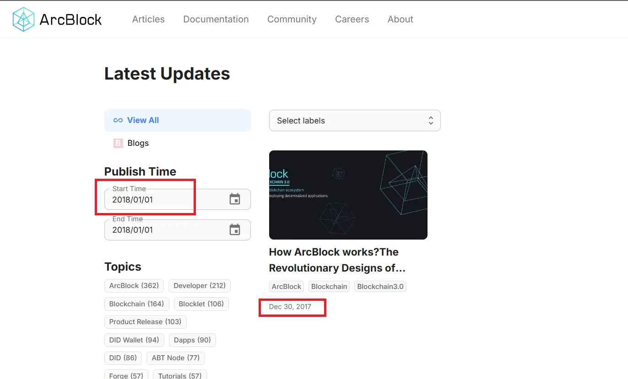Filter by DID Wallet (94) topic
Image resolution: width=628 pixels, height=379 pixels.
tap(134, 340)
